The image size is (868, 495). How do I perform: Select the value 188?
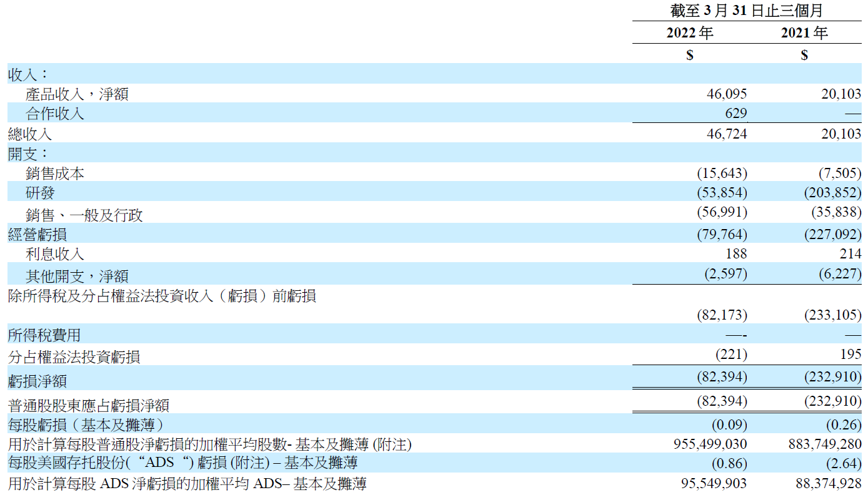pyautogui.click(x=736, y=253)
